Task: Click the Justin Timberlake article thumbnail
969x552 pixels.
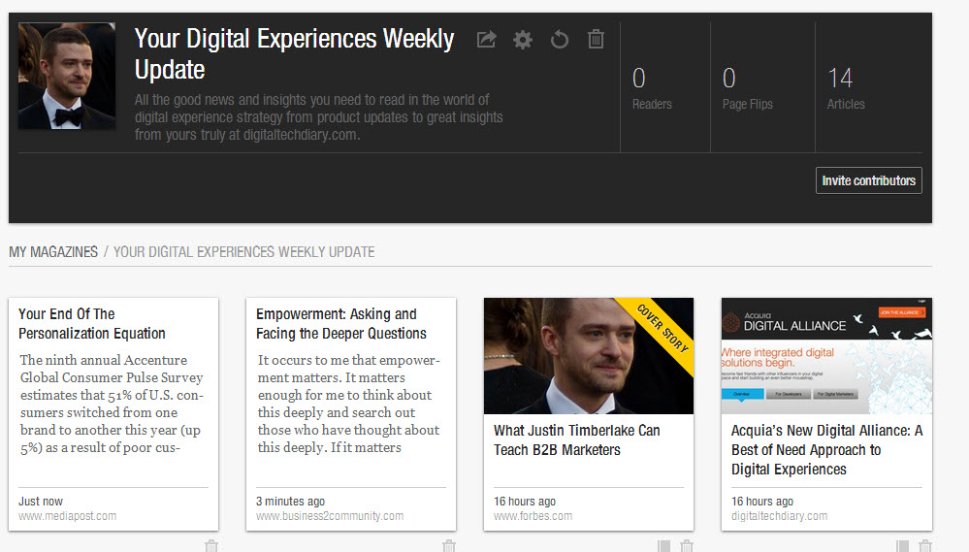Action: tap(589, 356)
